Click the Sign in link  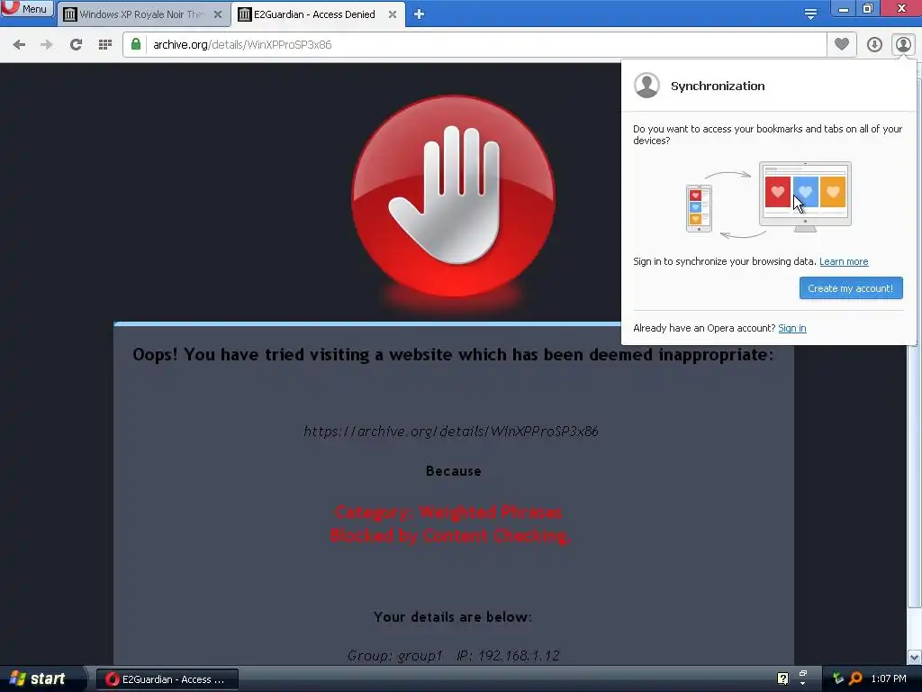pos(792,328)
